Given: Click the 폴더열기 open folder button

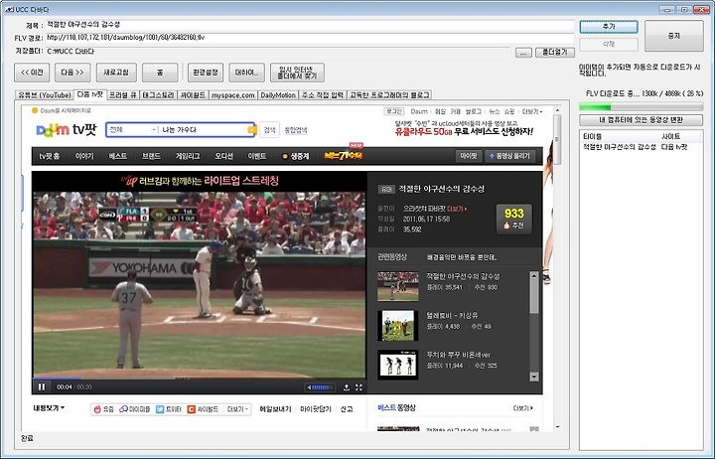Looking at the screenshot, I should tap(554, 52).
